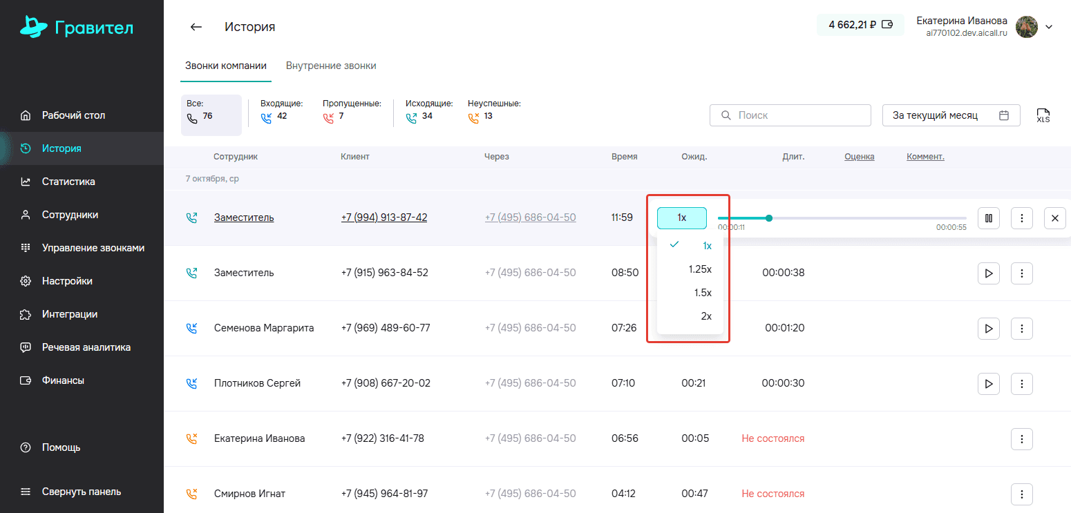Screen dimensions: 1071x513
Task: Choose 1.25x playback speed
Action: click(x=690, y=269)
